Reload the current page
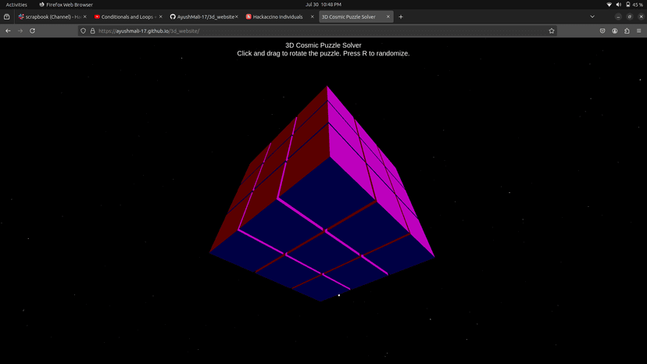Image resolution: width=647 pixels, height=364 pixels. (x=32, y=30)
